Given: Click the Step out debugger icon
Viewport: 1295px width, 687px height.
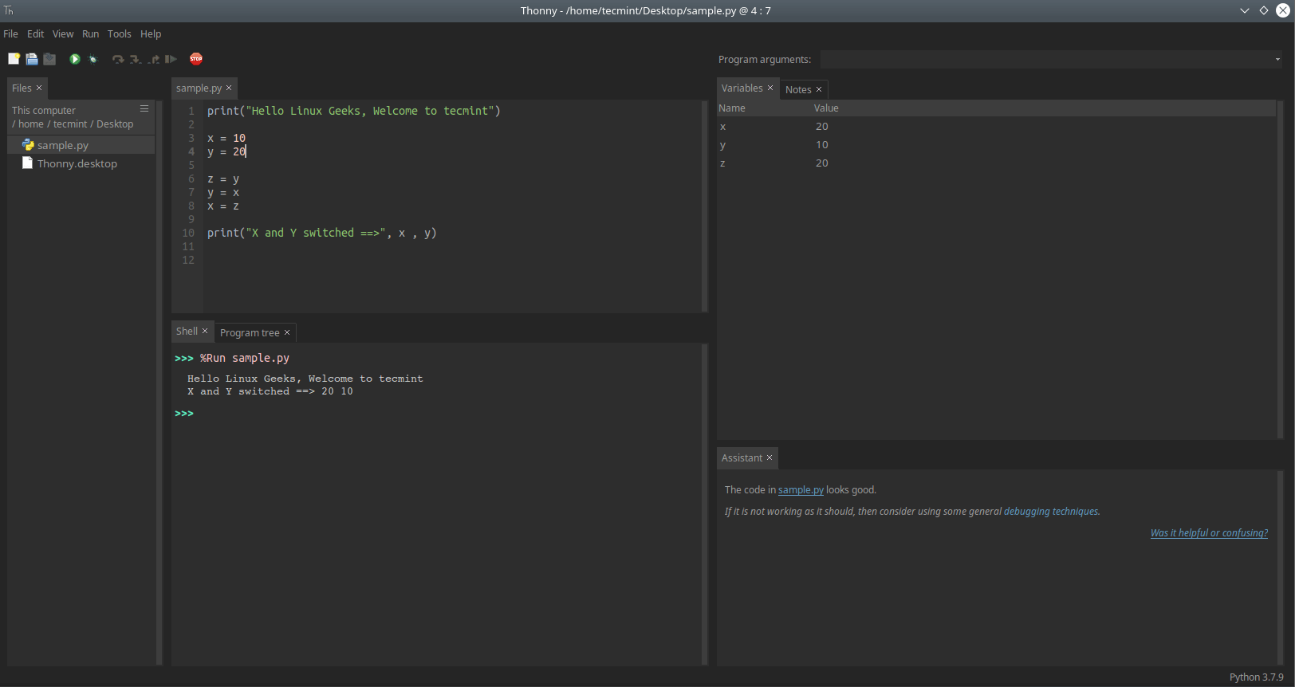Looking at the screenshot, I should coord(153,59).
